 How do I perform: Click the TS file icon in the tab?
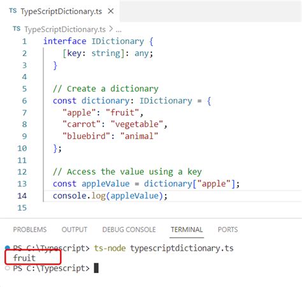point(13,11)
